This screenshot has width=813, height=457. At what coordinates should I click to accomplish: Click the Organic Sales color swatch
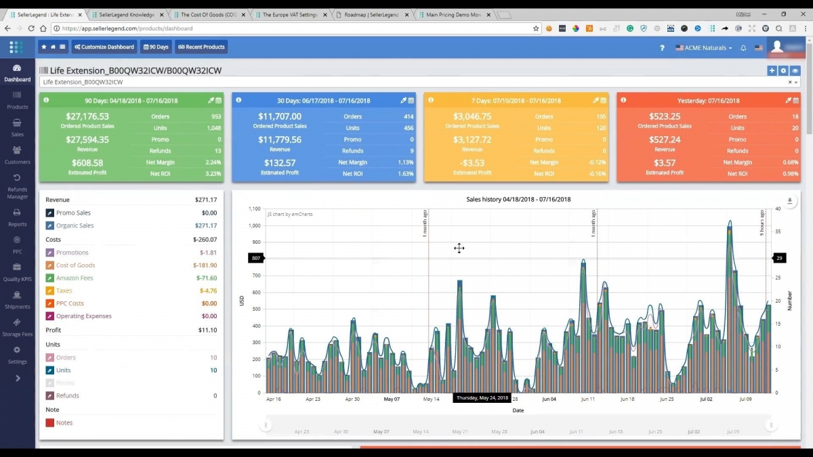click(x=50, y=226)
